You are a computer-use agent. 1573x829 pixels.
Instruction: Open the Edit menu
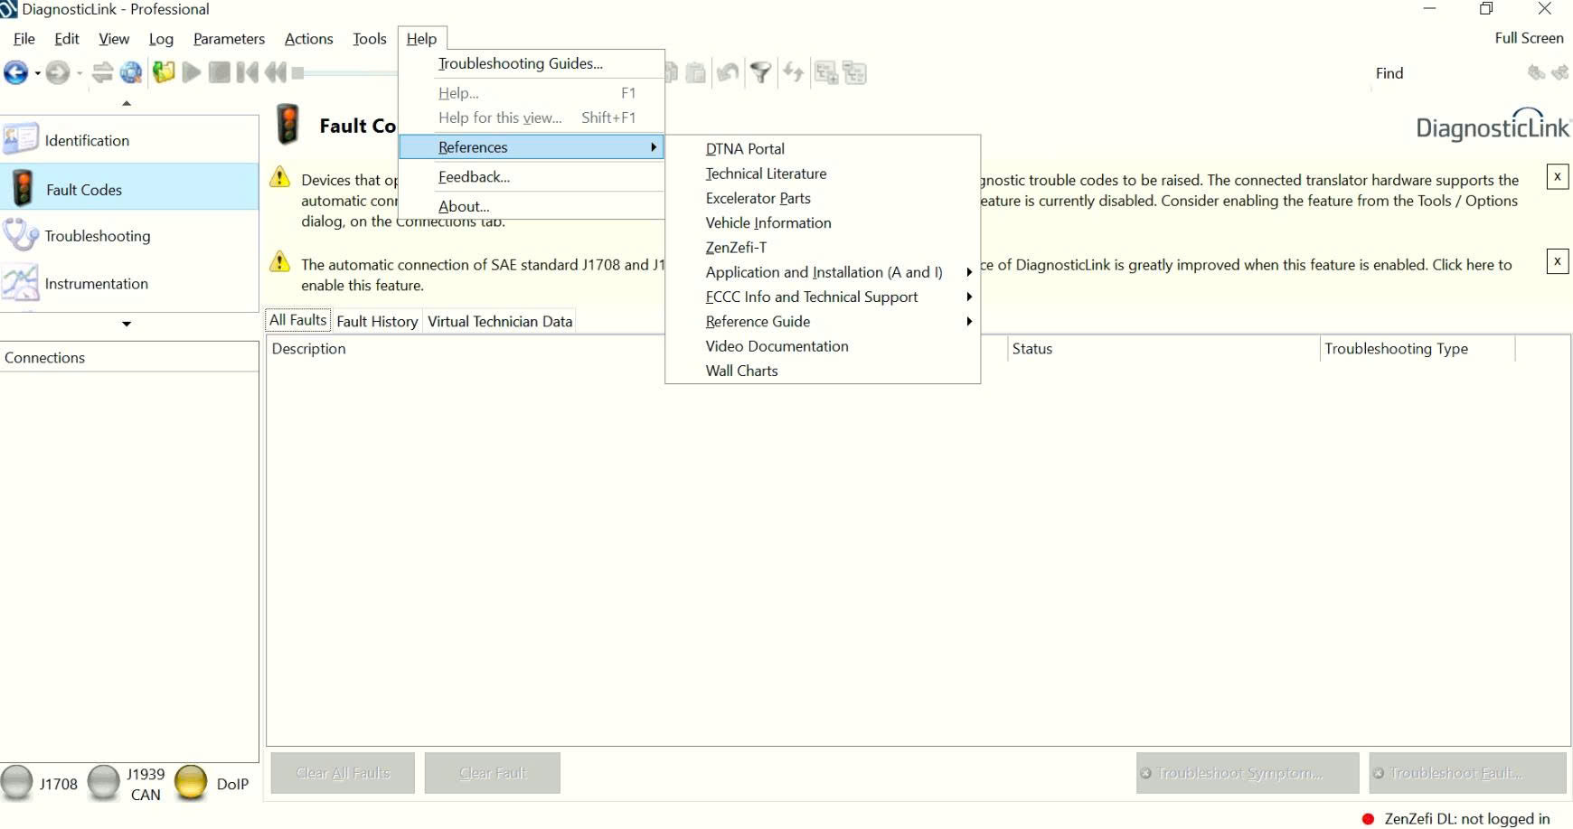(x=67, y=39)
